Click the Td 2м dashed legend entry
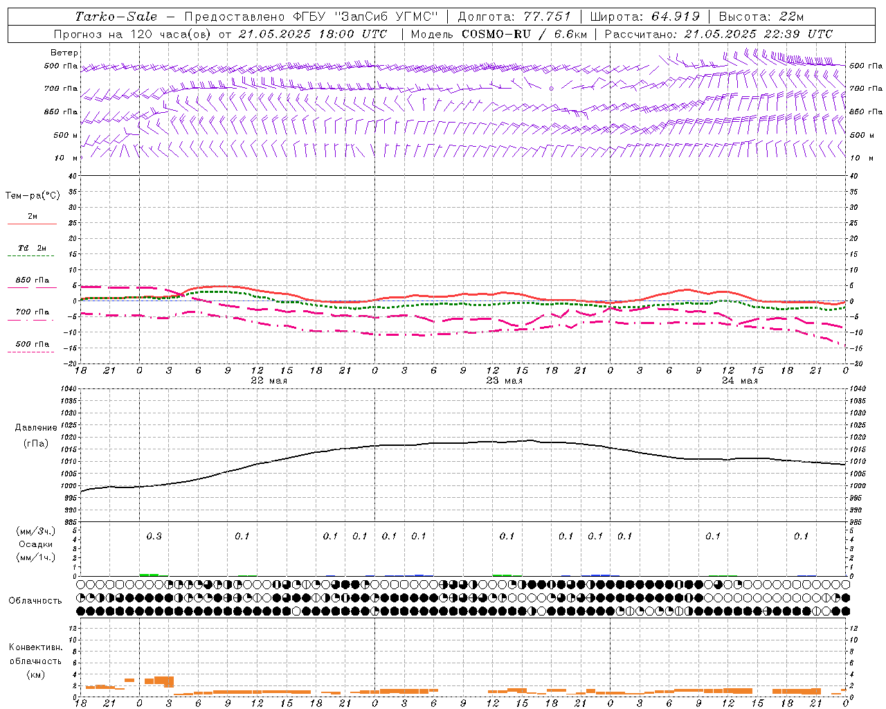Image resolution: width=886 pixels, height=709 pixels. click(32, 248)
